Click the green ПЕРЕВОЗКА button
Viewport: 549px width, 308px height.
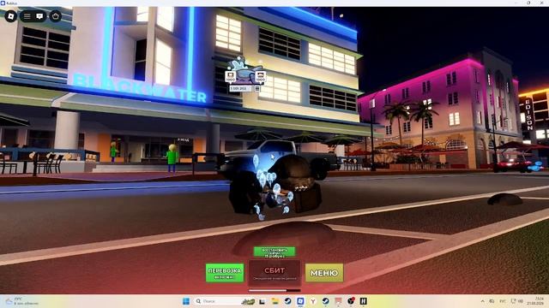pyautogui.click(x=225, y=273)
